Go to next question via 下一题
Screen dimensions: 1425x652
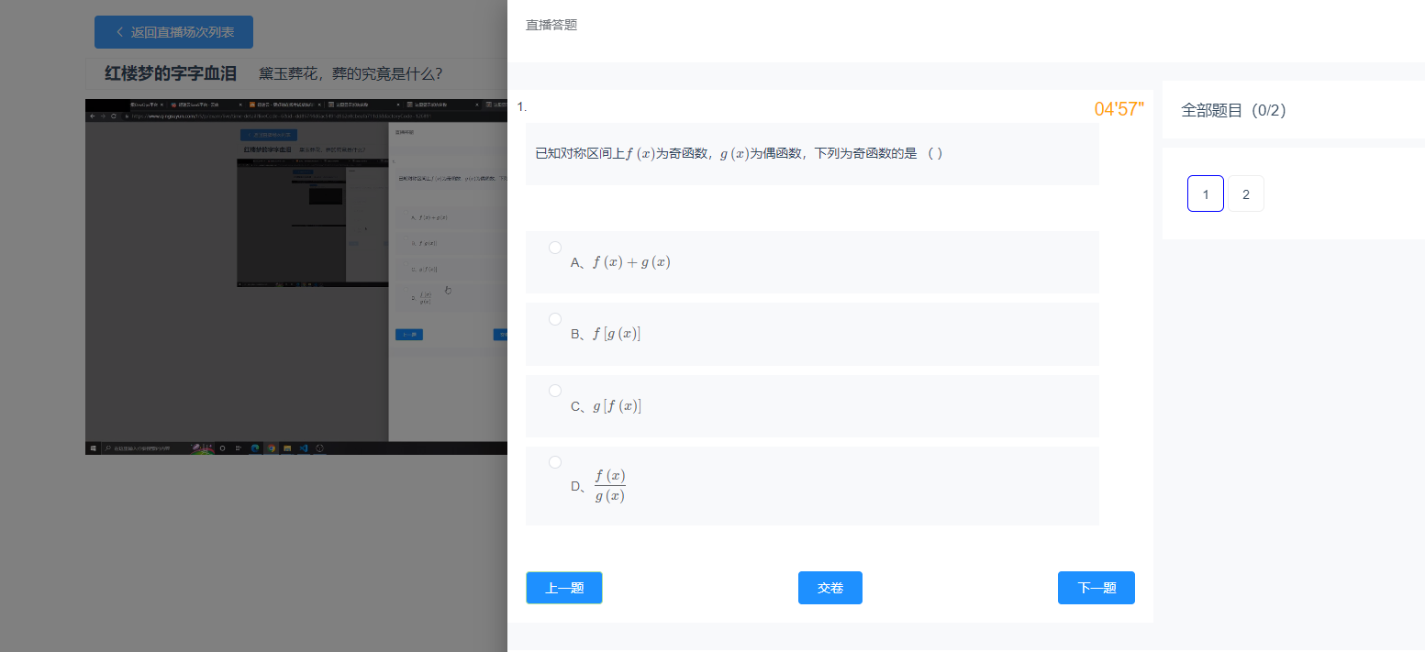pyautogui.click(x=1097, y=588)
